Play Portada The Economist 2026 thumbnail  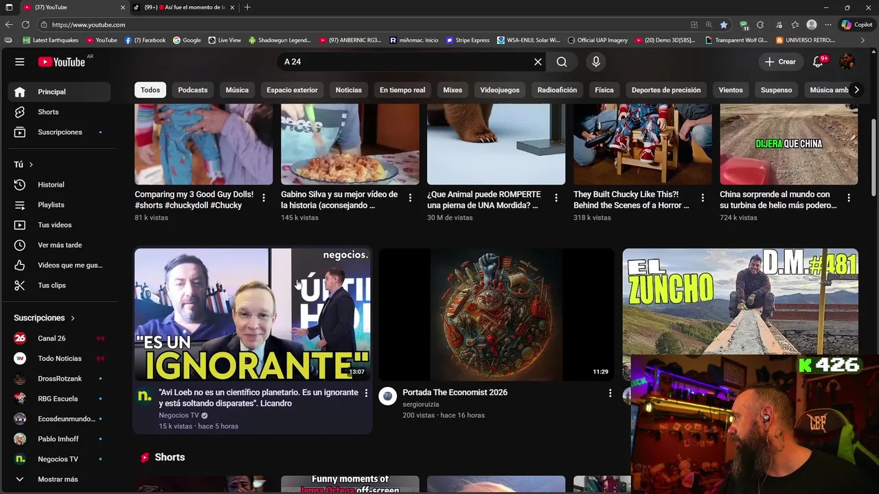tap(496, 314)
